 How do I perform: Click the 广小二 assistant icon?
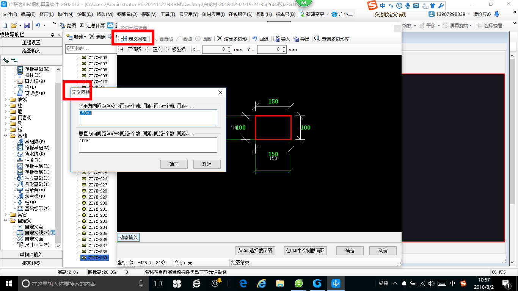tap(342, 14)
